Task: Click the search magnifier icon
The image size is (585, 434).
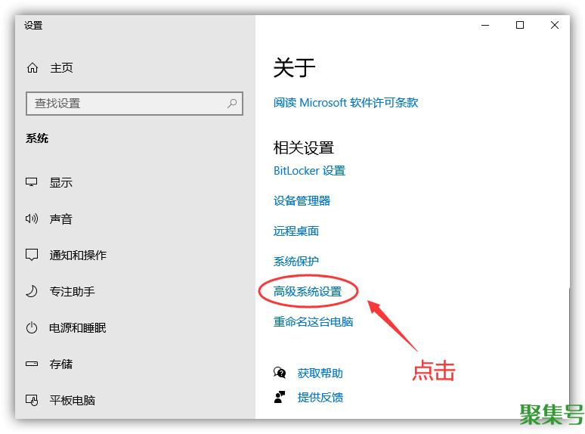Action: (x=232, y=103)
